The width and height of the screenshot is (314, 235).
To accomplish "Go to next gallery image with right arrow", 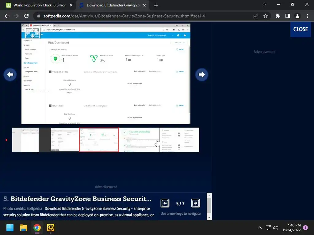I will [202, 75].
